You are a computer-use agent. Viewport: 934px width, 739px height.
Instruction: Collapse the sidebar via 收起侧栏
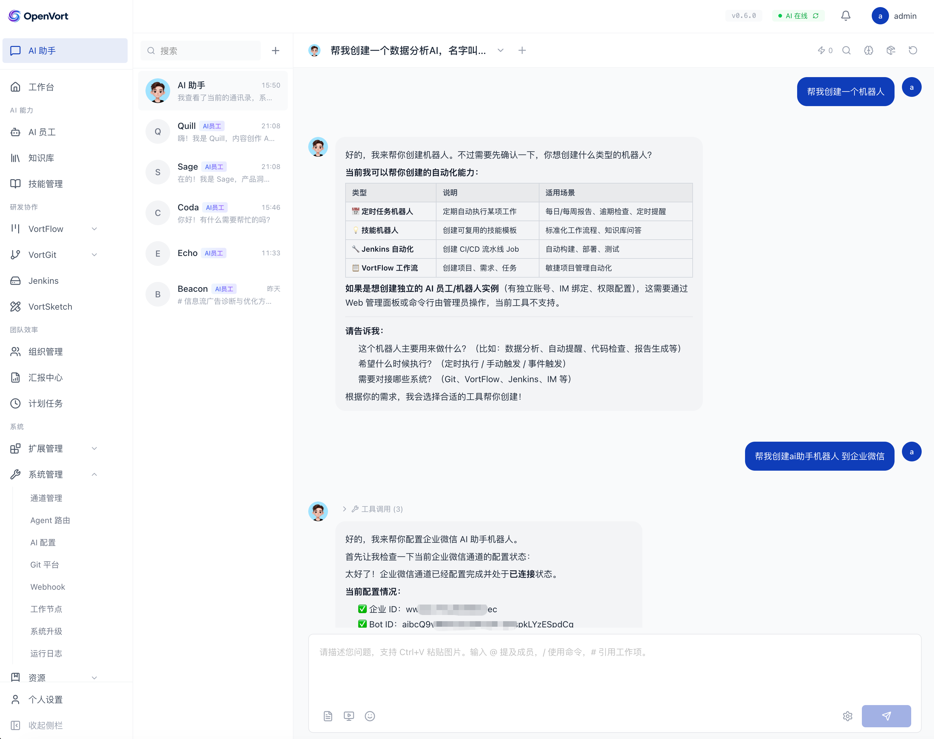[x=45, y=725]
